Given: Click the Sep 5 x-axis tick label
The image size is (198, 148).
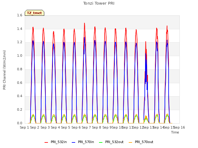Looking at the screenshot, I should (66, 127).
